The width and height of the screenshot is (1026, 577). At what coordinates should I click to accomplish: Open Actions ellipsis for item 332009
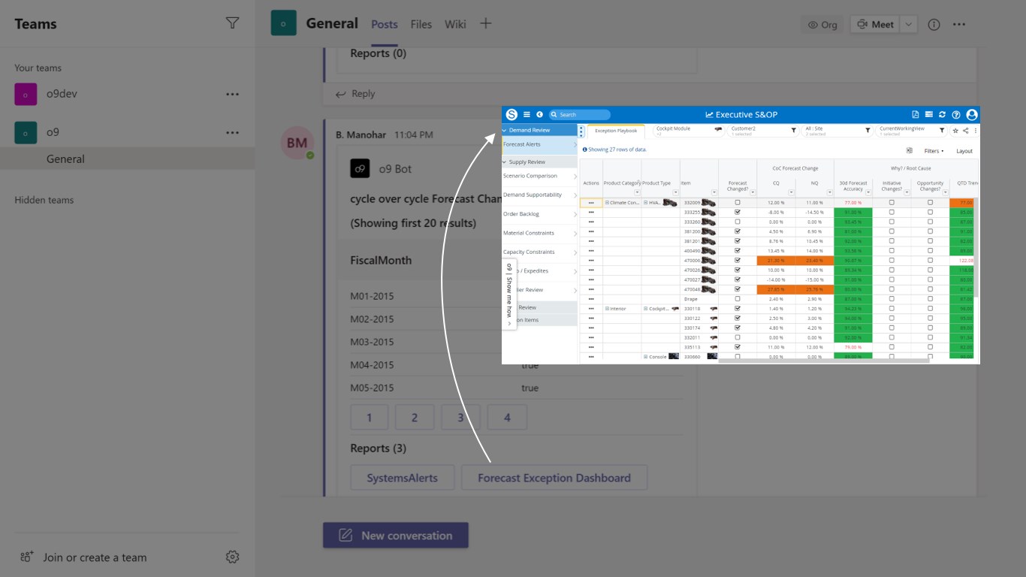click(591, 203)
